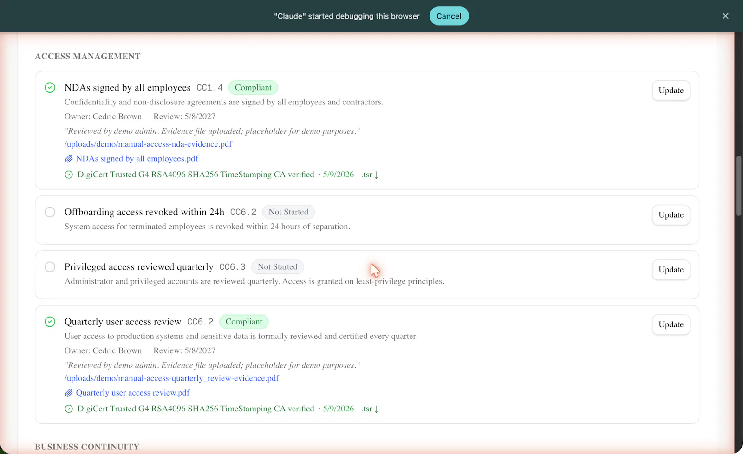The image size is (743, 454).
Task: Click paperclip icon beside Quarterly user access review.pdf
Action: click(x=69, y=393)
